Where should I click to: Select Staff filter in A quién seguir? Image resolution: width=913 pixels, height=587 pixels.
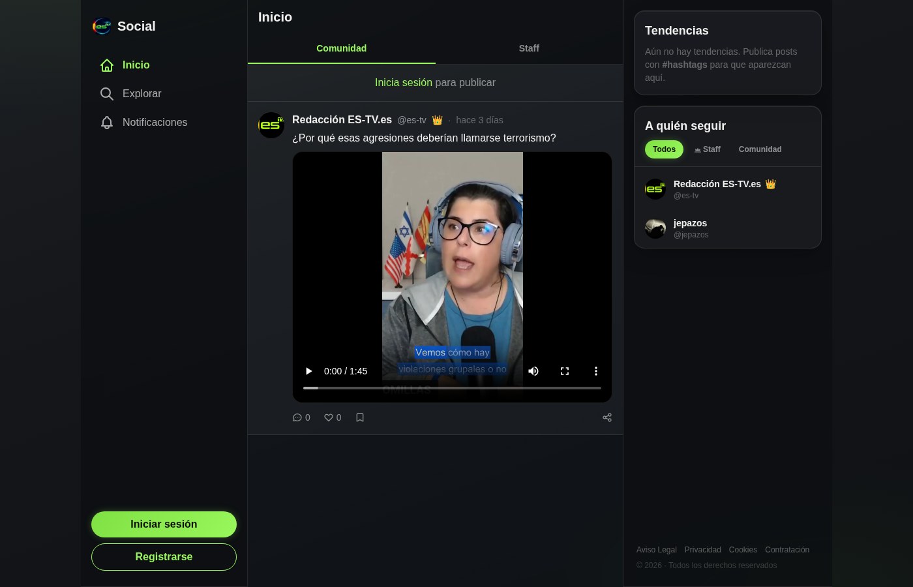pos(707,149)
